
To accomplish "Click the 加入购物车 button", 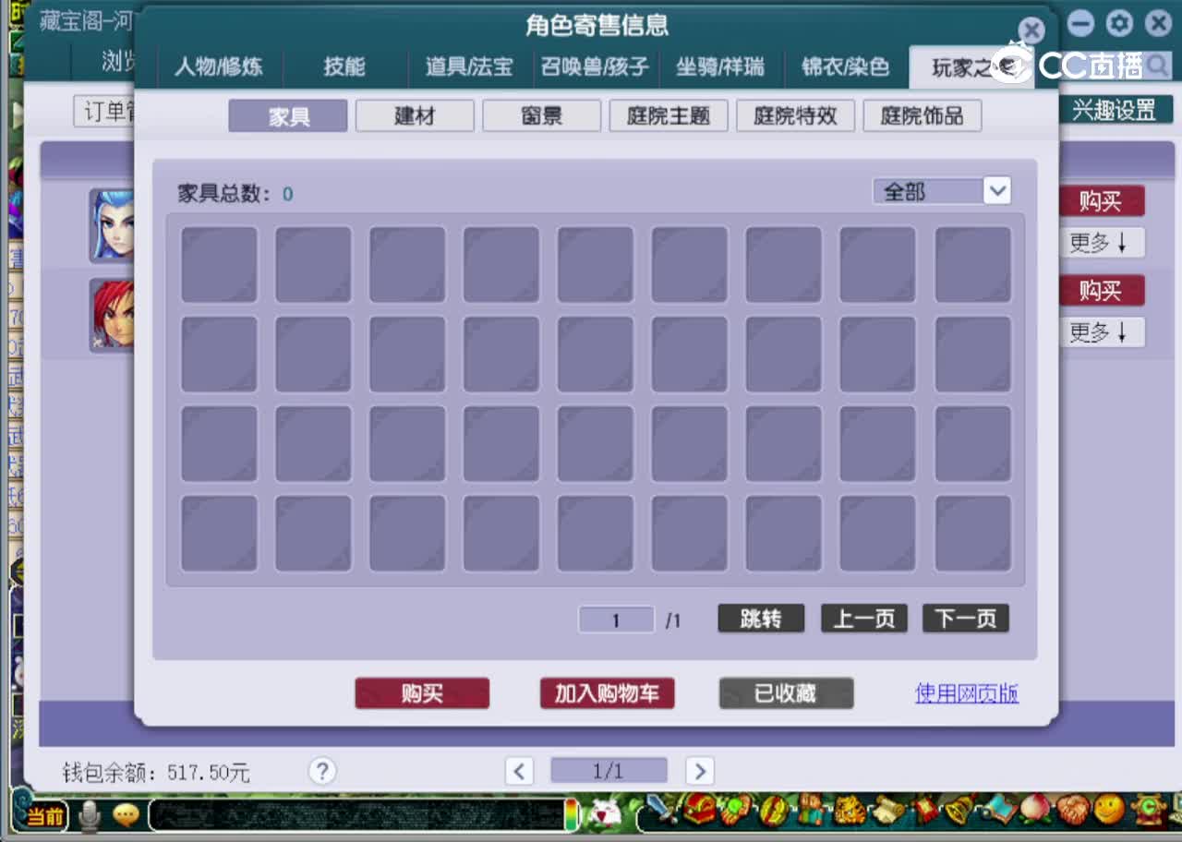I will click(x=607, y=693).
